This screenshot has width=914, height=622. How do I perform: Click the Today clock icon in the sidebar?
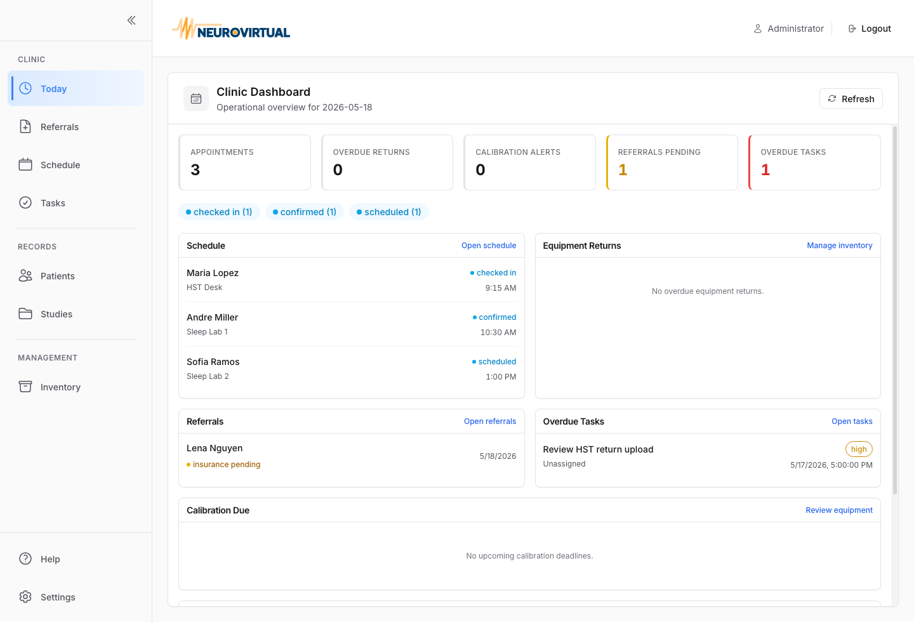click(x=25, y=88)
